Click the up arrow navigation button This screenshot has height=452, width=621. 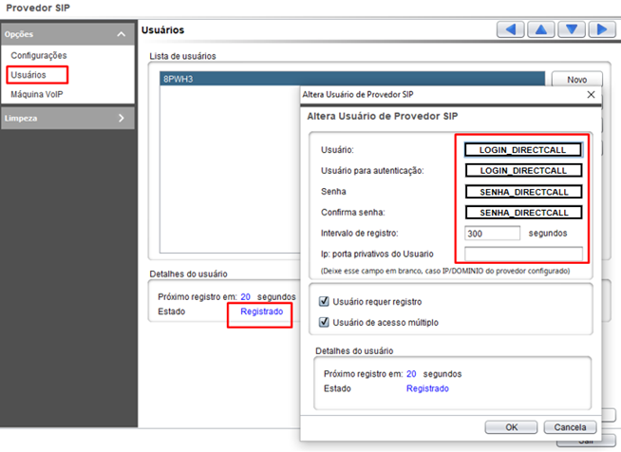541,29
